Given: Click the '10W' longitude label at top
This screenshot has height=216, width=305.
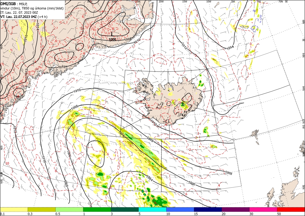Looking at the screenshot, I should [x=209, y=2].
